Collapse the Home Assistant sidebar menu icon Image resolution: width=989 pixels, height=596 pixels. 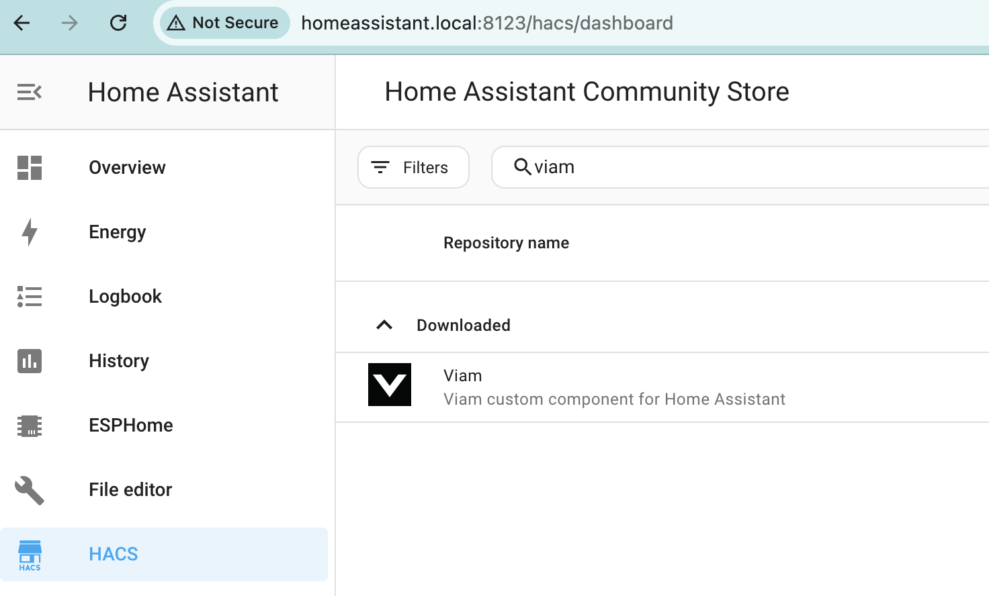30,92
